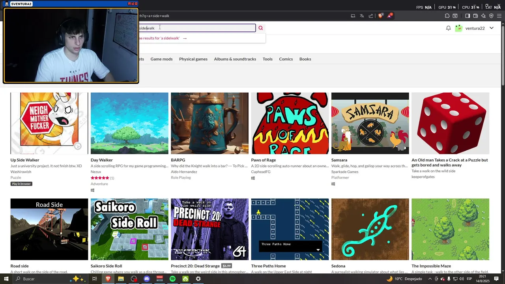Click the CupheadFG author name

261,172
